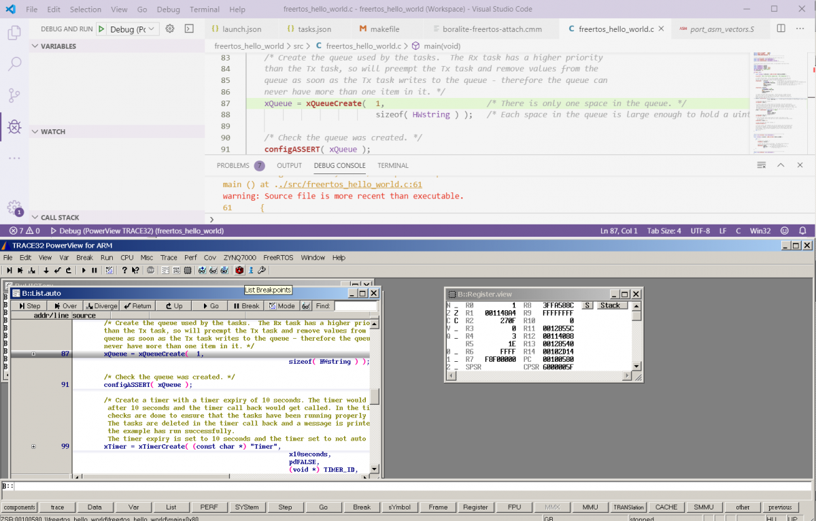Toggle Diverge mode in the List.auto toolbar
This screenshot has width=816, height=521.
(x=101, y=305)
